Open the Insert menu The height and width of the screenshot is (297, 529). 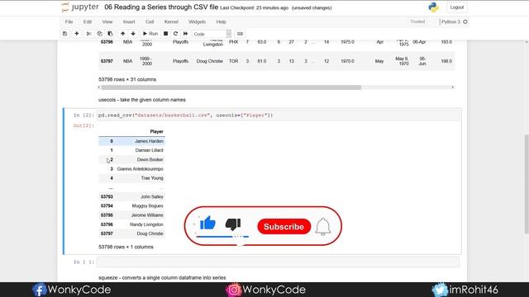click(129, 21)
